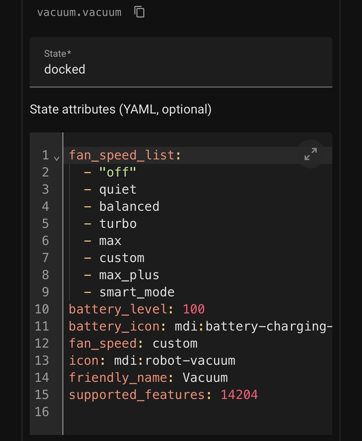Click the battery_icon attribute line

(200, 326)
